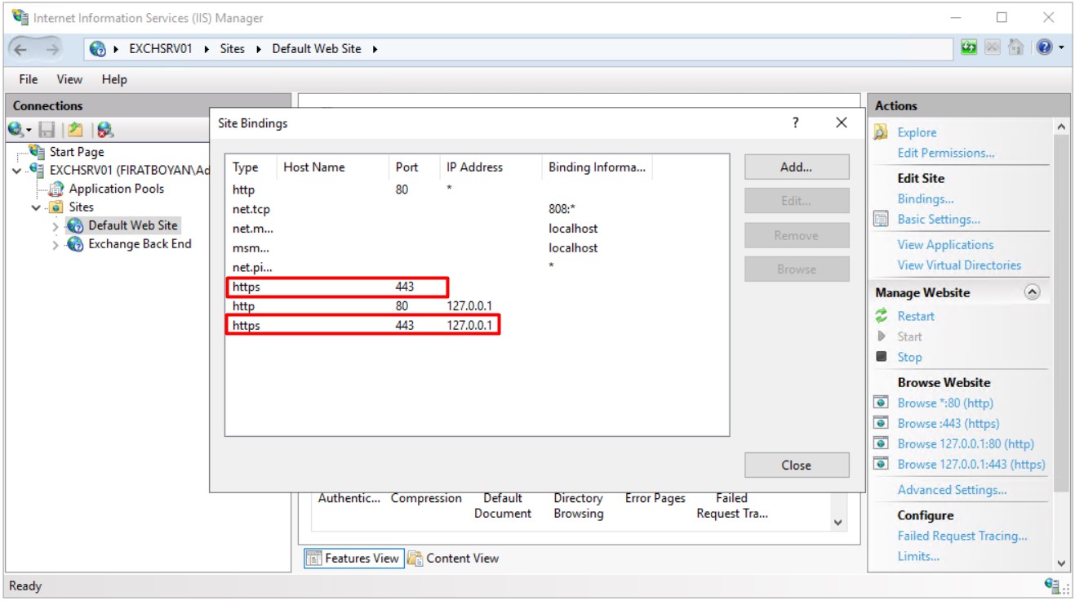Viewport: 1075px width, 601px height.
Task: Collapse the Sites tree node
Action: click(x=36, y=207)
